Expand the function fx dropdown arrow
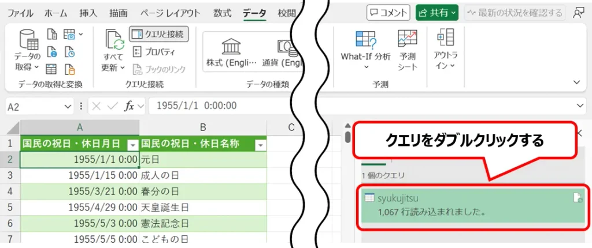Image resolution: width=592 pixels, height=248 pixels. click(x=141, y=107)
